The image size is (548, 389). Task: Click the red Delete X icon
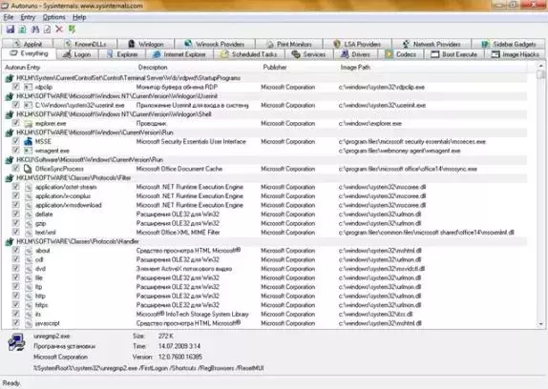click(x=59, y=30)
